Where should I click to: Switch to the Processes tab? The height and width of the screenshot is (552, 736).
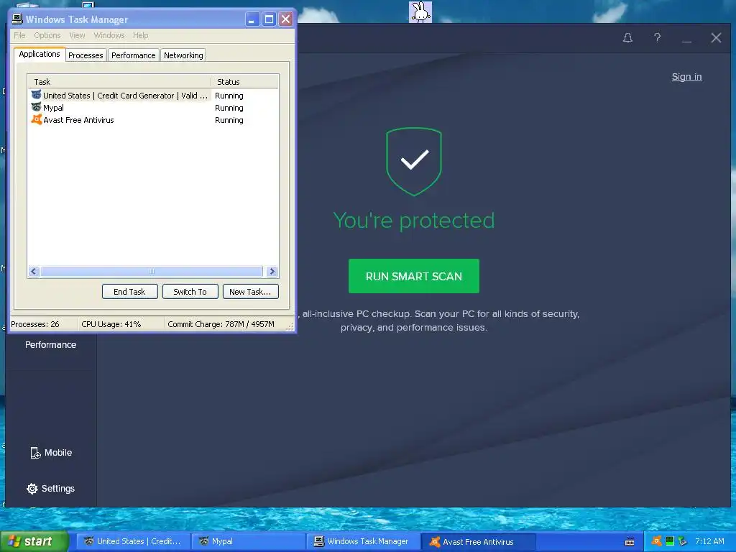coord(86,55)
